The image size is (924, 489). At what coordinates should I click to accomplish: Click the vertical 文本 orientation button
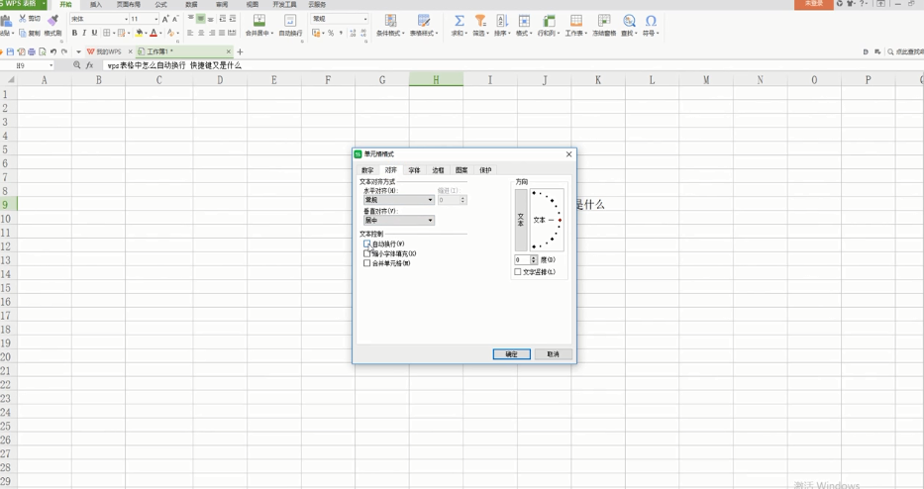point(521,220)
